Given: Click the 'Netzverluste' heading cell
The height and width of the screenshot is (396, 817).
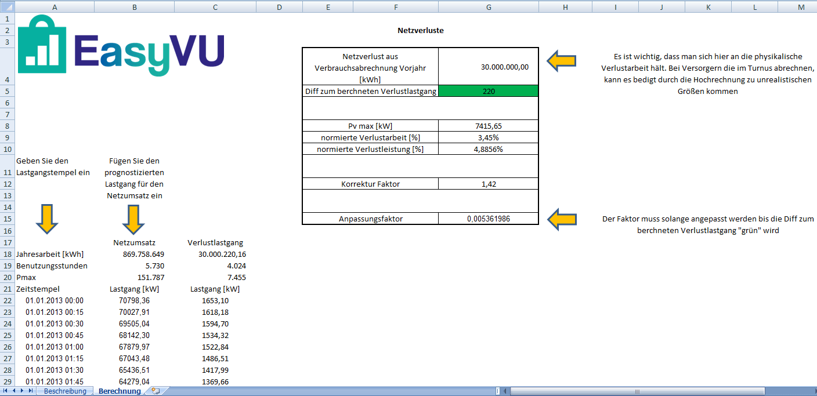Looking at the screenshot, I should tap(421, 30).
